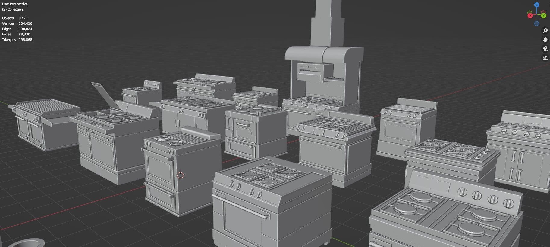The height and width of the screenshot is (247, 550).
Task: Click the "User Perspective" overlay text
Action: pos(15,4)
